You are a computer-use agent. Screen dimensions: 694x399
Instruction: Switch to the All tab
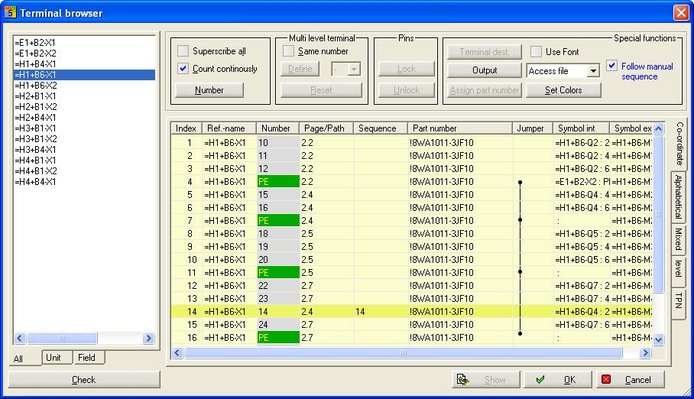coord(24,358)
